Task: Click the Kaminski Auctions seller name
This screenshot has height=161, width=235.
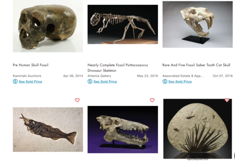Action: click(27, 76)
